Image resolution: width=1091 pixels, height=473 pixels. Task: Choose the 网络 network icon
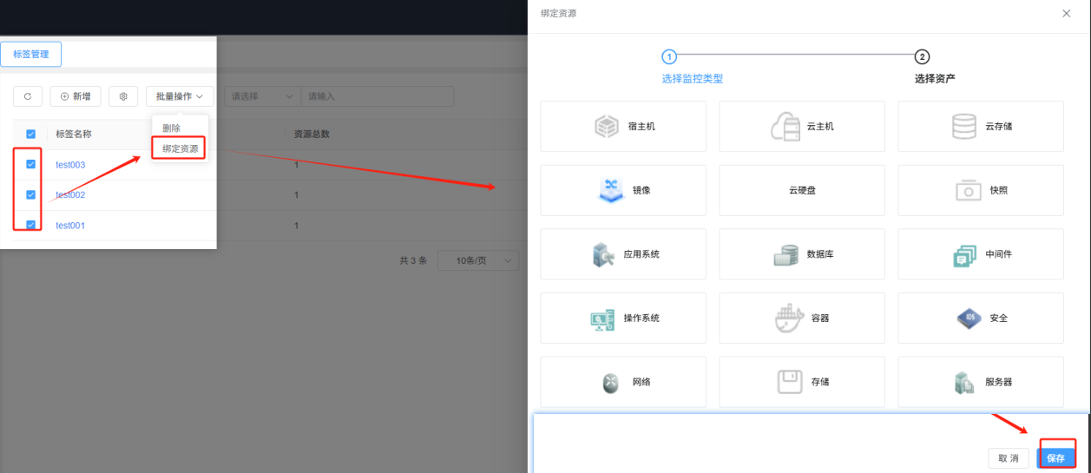click(x=611, y=383)
